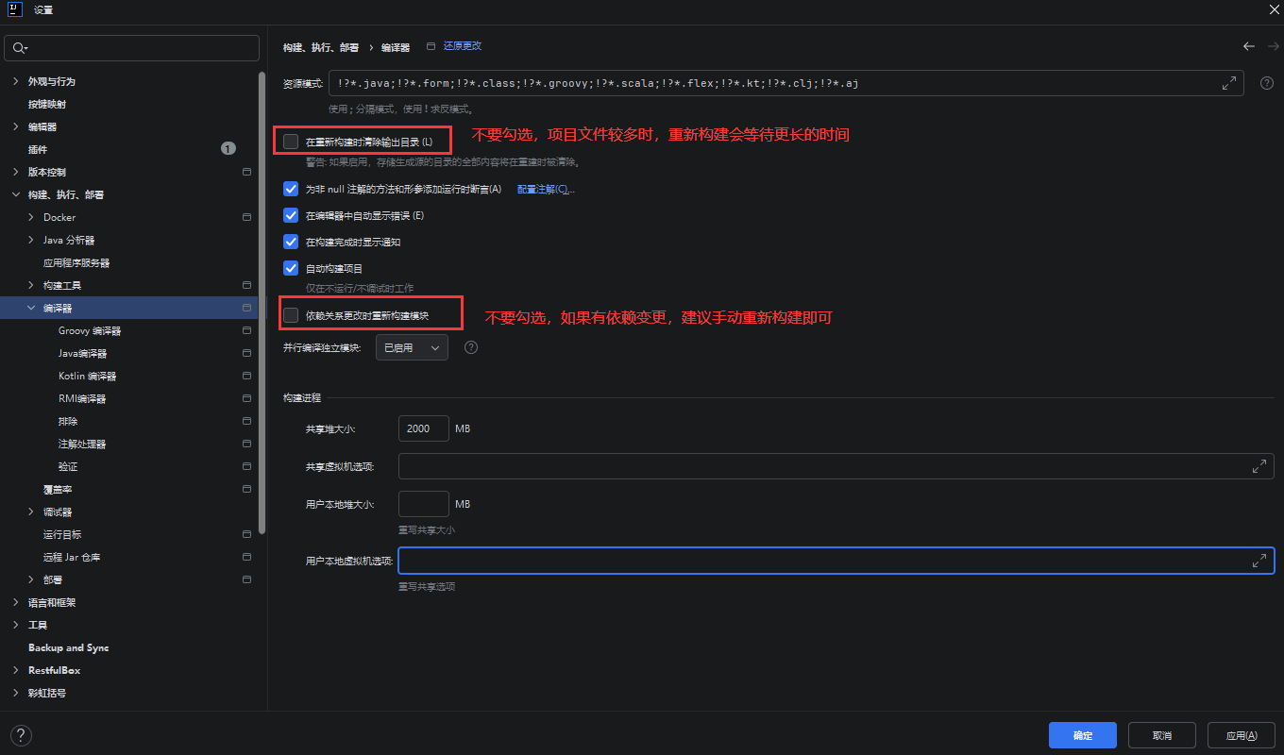This screenshot has width=1284, height=755.
Task: Click the 取消 button
Action: coord(1162,735)
